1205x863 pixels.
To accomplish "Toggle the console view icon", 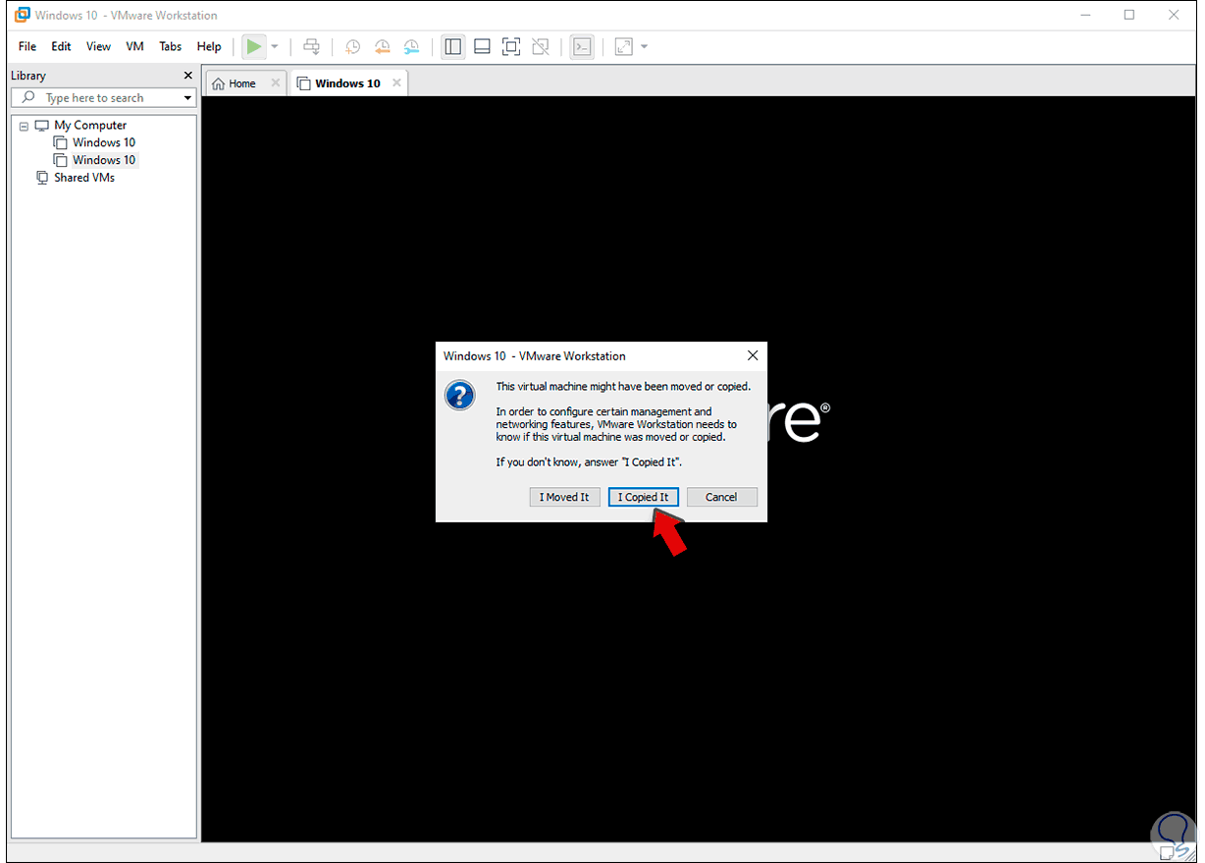I will click(x=582, y=46).
